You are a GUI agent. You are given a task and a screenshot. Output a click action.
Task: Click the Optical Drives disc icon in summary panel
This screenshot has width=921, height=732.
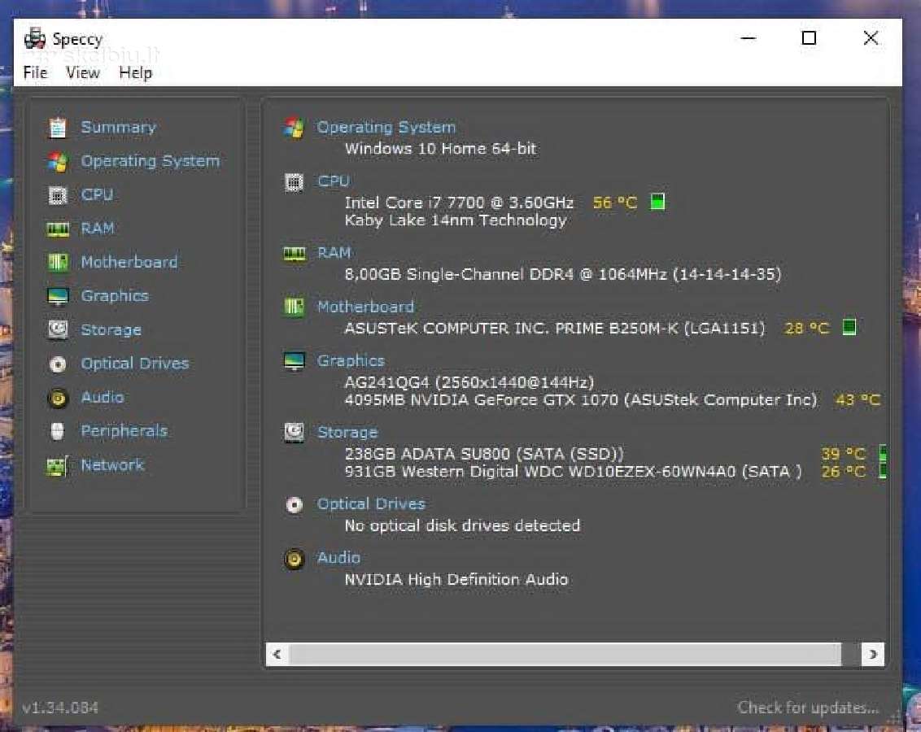click(294, 505)
